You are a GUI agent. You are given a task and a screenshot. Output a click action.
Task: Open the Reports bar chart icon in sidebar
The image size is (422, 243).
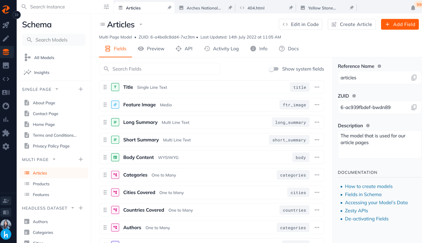pos(6,119)
